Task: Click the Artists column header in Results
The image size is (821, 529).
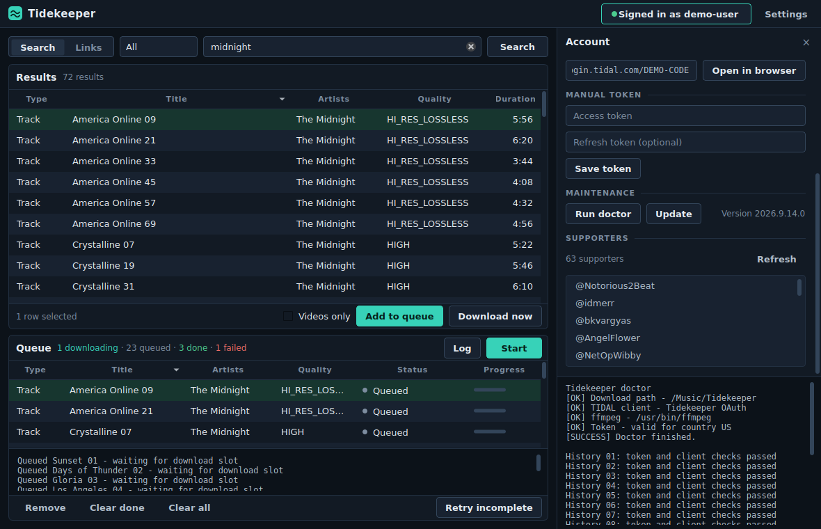Action: (333, 99)
